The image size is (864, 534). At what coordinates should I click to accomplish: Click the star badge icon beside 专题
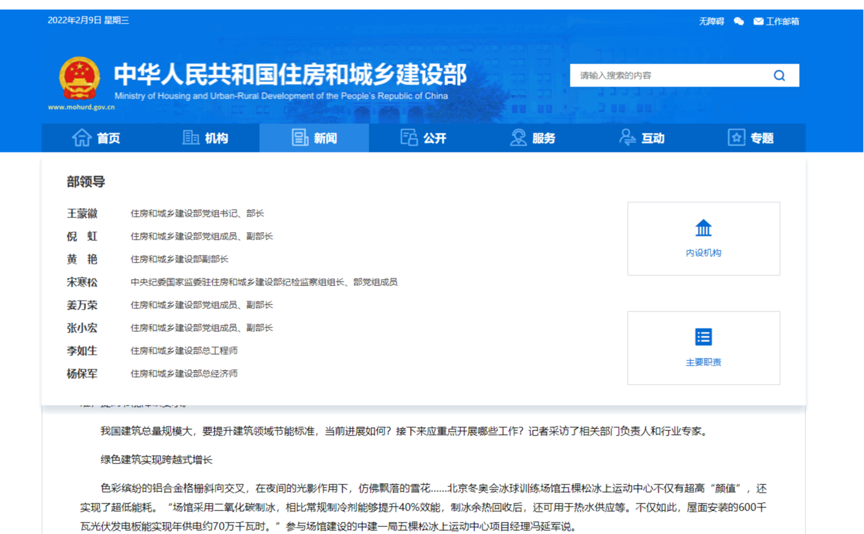tap(737, 137)
